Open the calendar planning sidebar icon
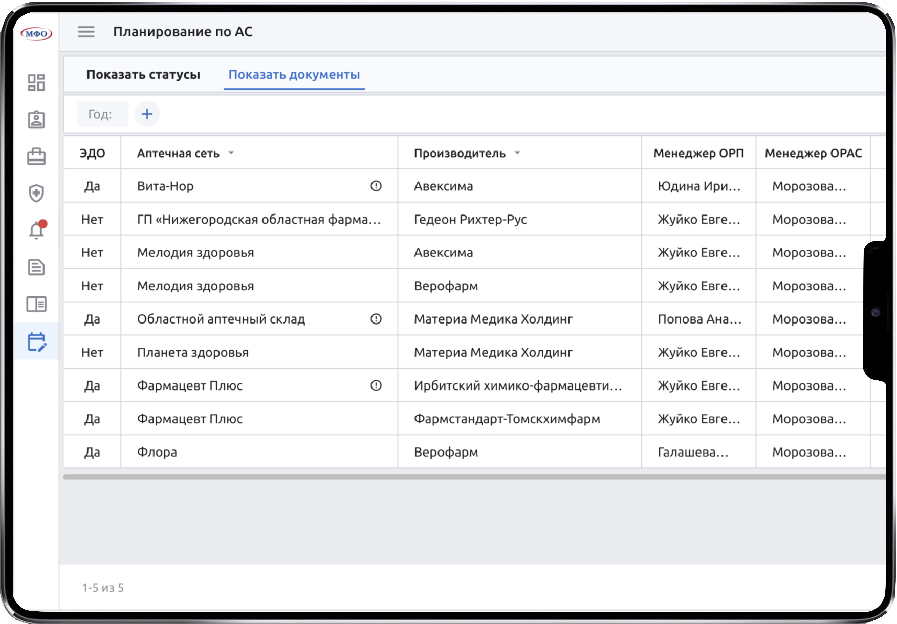Image resolution: width=897 pixels, height=624 pixels. point(36,341)
